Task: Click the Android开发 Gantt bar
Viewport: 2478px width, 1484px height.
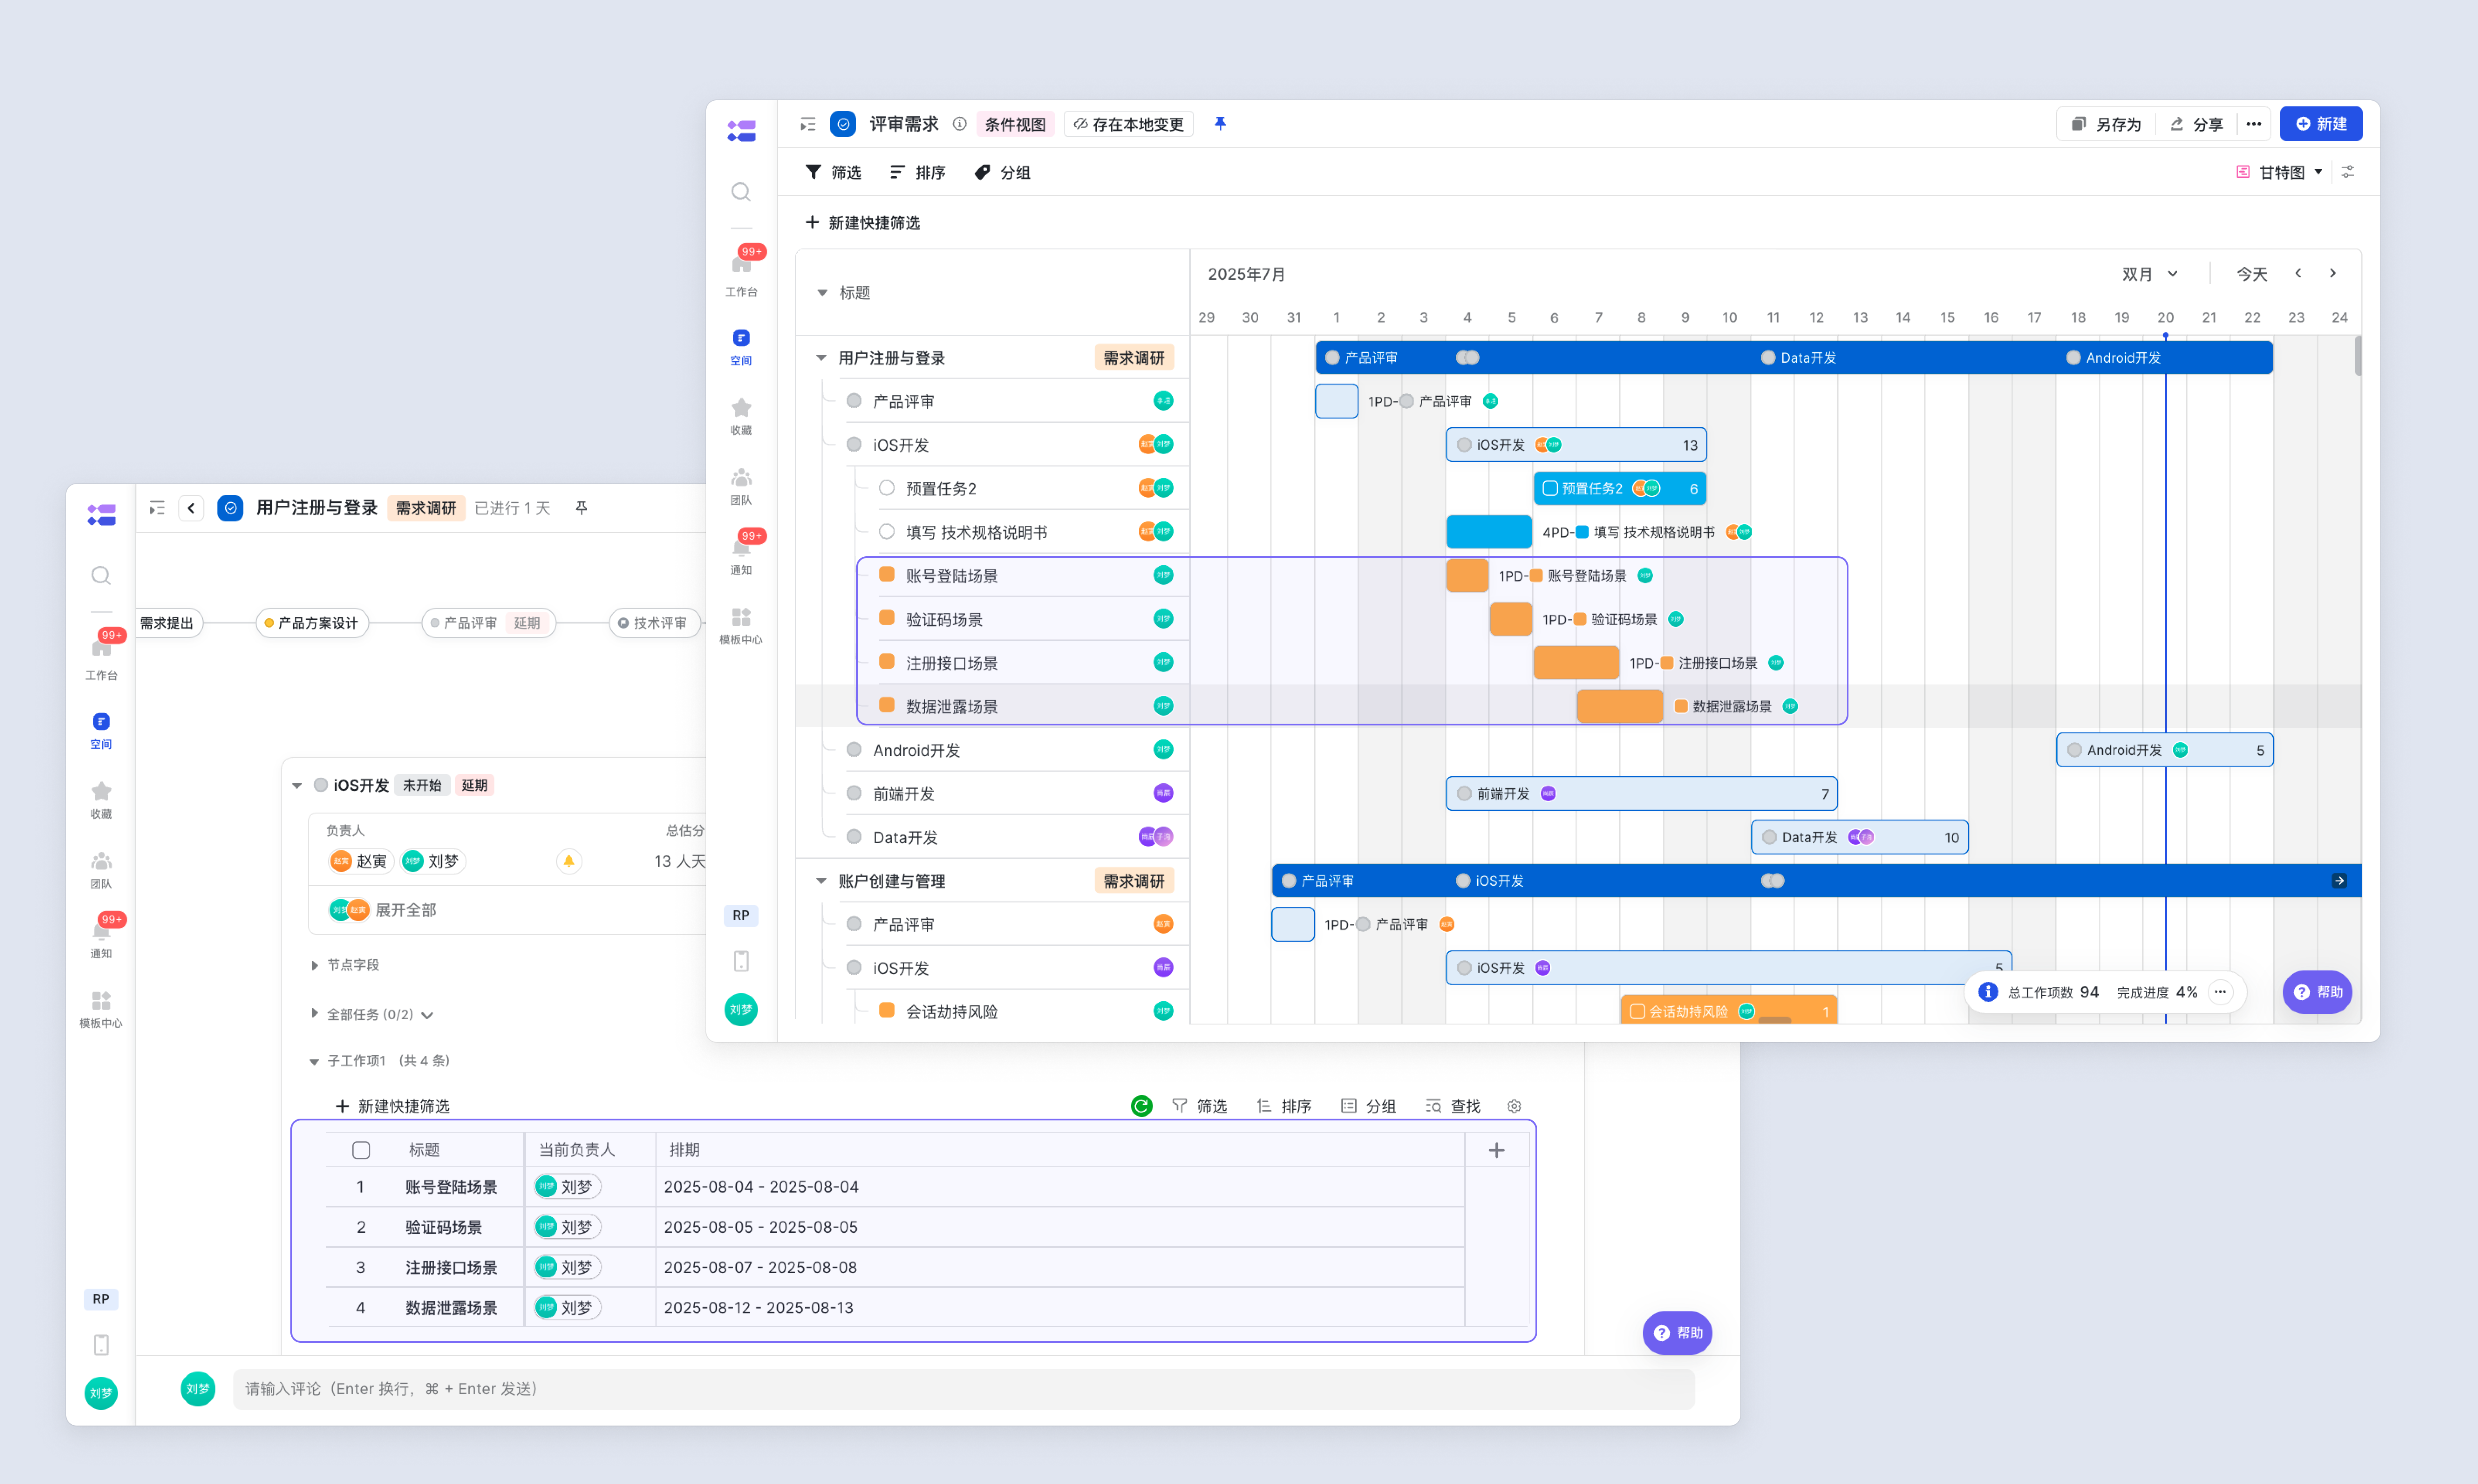Action: (x=2165, y=750)
